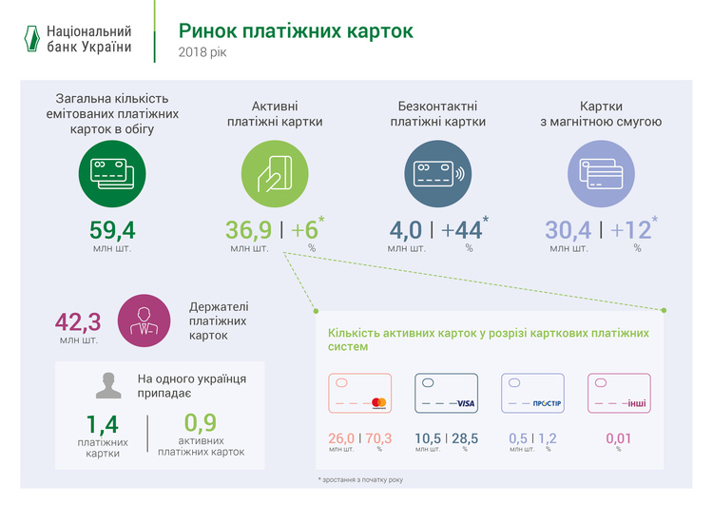Click the National Bank of Ukraine logo emblem
Viewport: 713px width, 505px height.
point(31,39)
